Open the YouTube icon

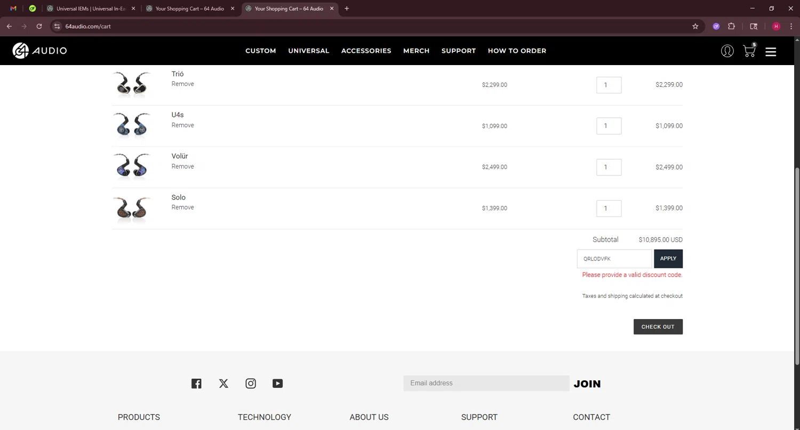click(277, 384)
